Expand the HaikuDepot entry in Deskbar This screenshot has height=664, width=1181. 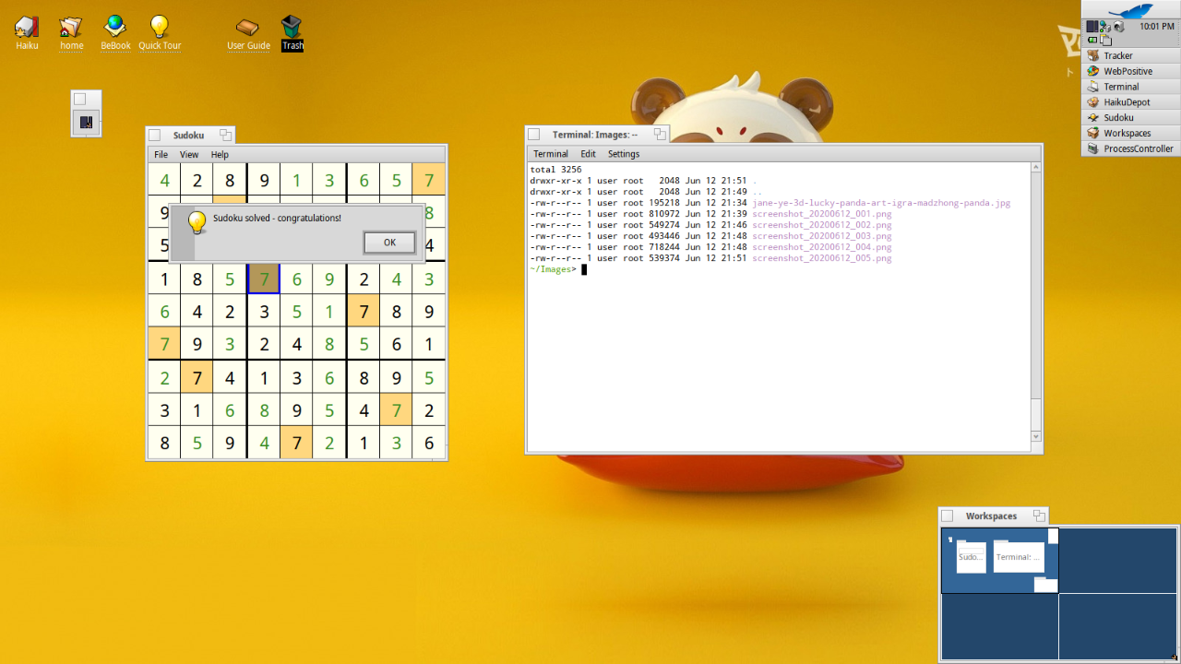point(1127,102)
